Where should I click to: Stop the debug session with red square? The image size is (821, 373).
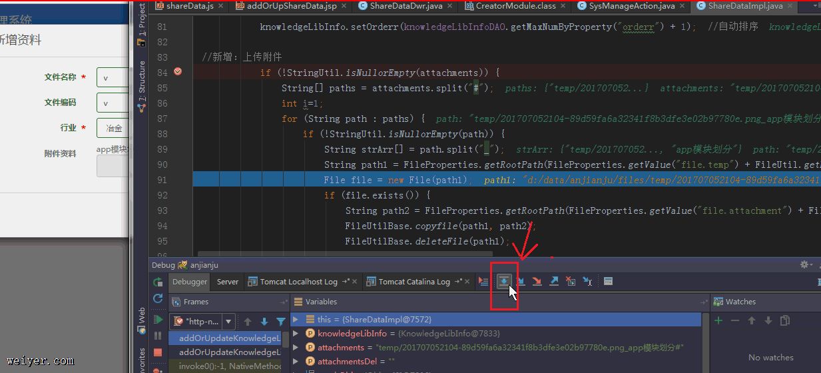[x=158, y=352]
